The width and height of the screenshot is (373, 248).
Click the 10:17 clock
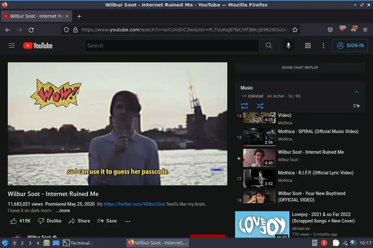tap(365, 243)
